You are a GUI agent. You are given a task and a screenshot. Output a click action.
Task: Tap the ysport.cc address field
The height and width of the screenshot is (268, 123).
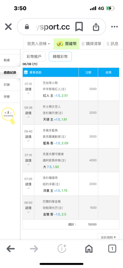tap(53, 27)
